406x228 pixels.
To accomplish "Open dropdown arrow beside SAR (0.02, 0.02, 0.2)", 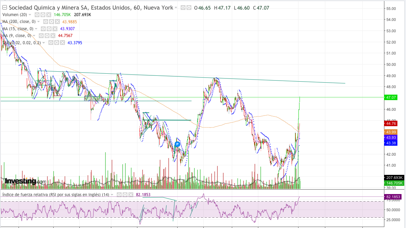I will [44, 43].
